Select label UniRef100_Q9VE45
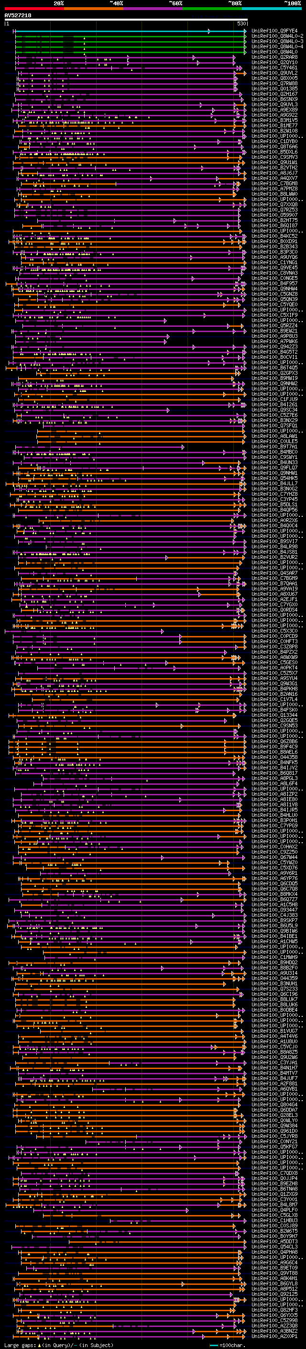 click(x=274, y=268)
